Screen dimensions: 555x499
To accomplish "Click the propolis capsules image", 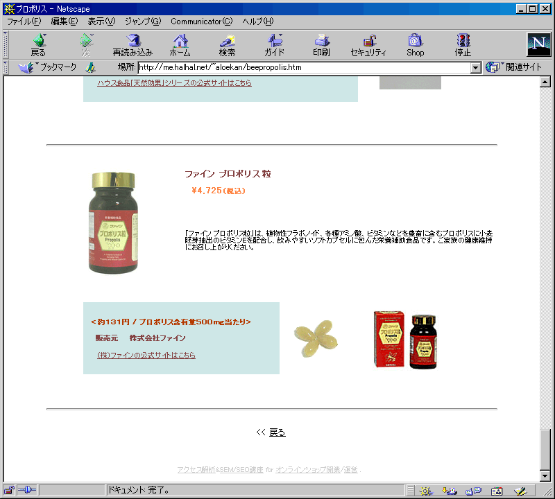I will (316, 338).
